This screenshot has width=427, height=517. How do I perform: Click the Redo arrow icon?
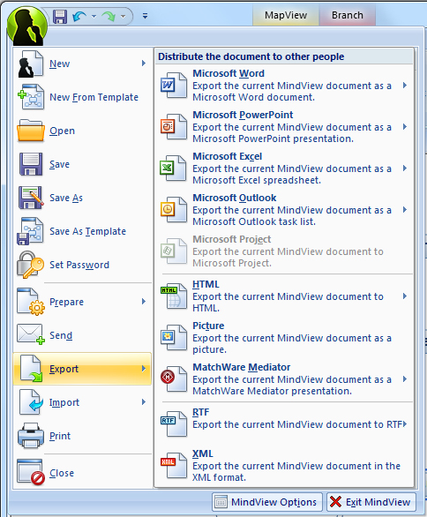109,16
